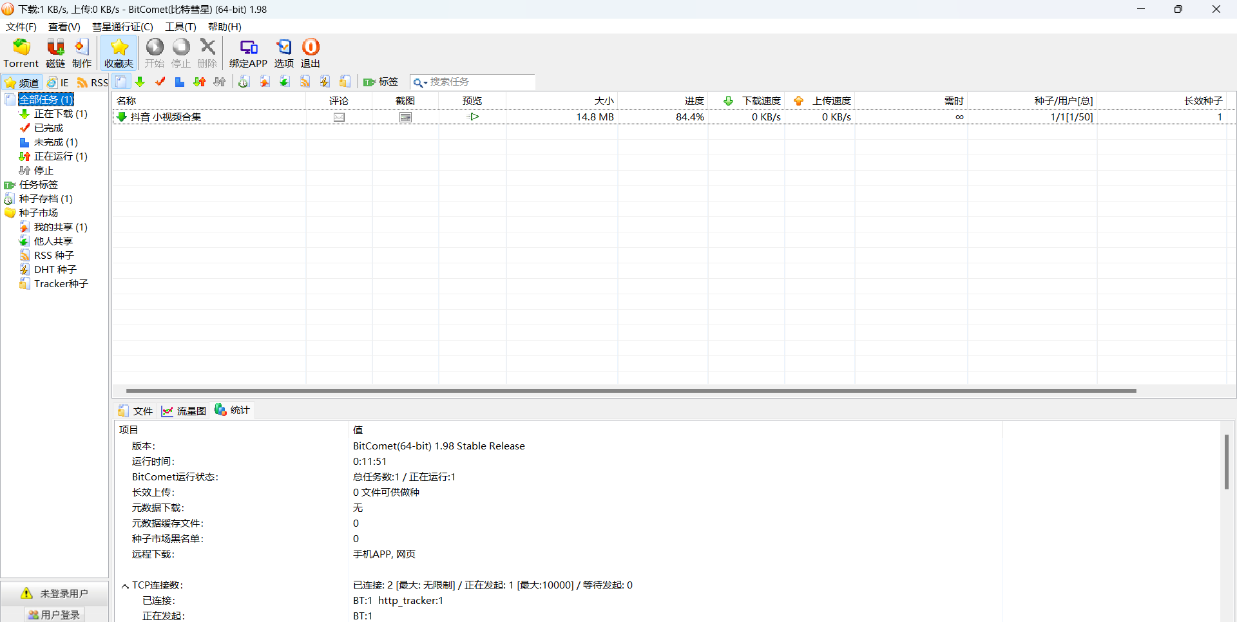
Task: Switch to the 统计 statistics tab
Action: point(232,410)
